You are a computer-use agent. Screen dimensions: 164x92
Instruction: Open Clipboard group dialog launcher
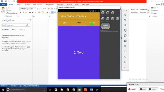(x=18, y=16)
